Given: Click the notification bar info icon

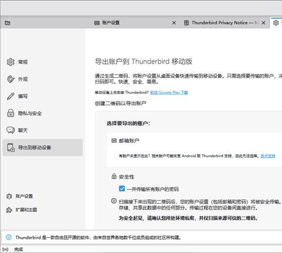Looking at the screenshot, I should point(9,237).
